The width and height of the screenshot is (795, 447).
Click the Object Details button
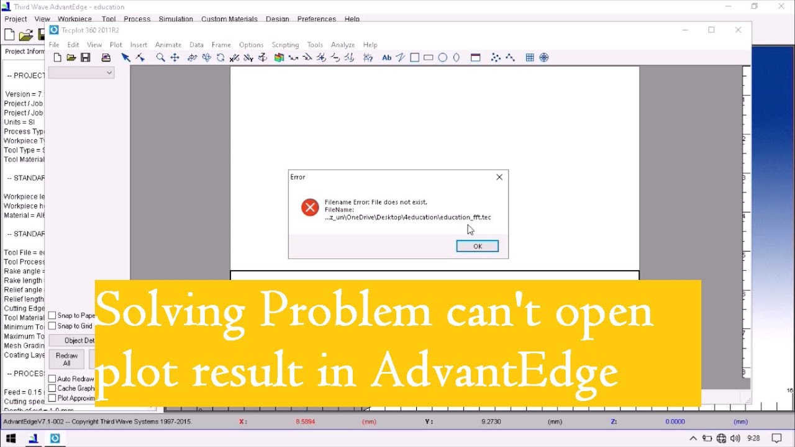pos(72,340)
